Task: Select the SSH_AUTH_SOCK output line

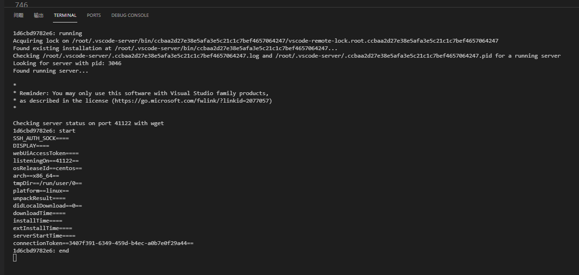Action: click(42, 138)
